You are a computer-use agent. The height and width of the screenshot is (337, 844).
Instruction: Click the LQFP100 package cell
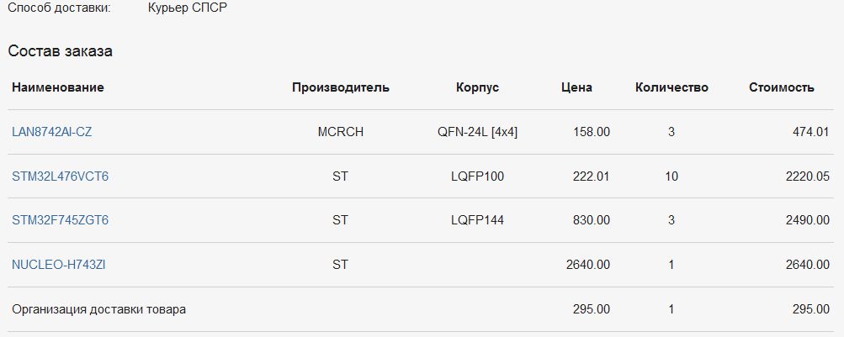tap(477, 176)
